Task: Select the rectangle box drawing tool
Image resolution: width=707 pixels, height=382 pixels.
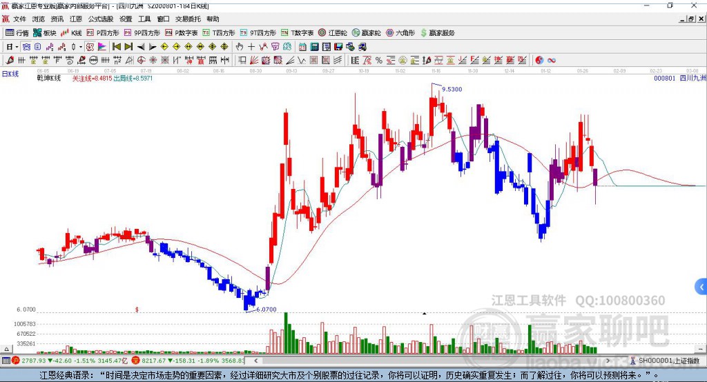Action: (x=242, y=61)
